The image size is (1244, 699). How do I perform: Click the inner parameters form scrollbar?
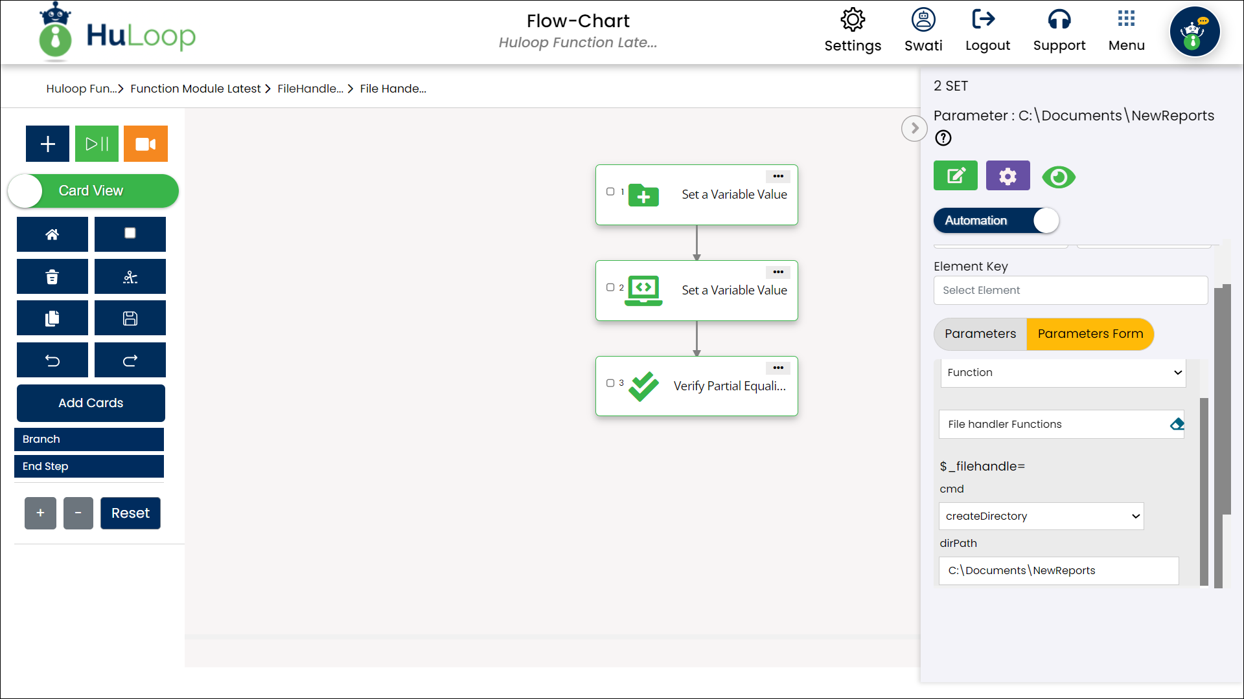pos(1204,492)
